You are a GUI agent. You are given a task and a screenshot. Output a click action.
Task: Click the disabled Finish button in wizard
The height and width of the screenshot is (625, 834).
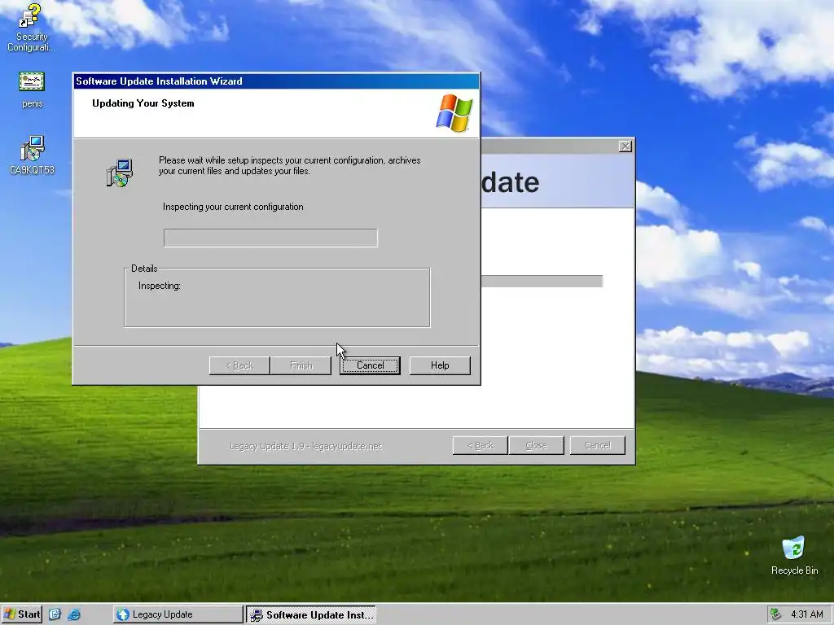[301, 365]
